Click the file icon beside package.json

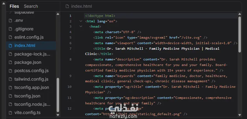click(x=10, y=62)
